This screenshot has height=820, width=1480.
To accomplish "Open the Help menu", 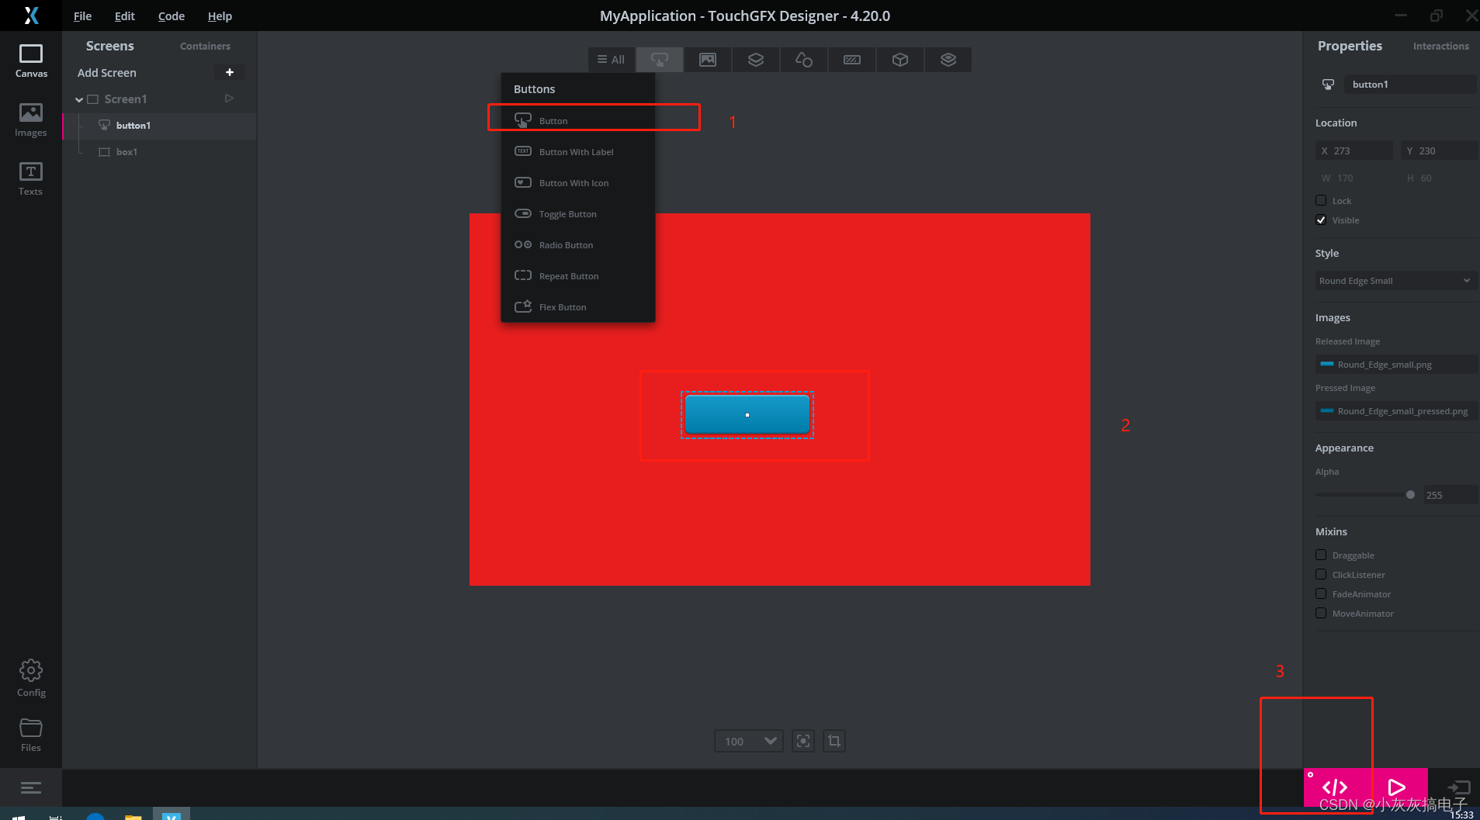I will (x=220, y=16).
